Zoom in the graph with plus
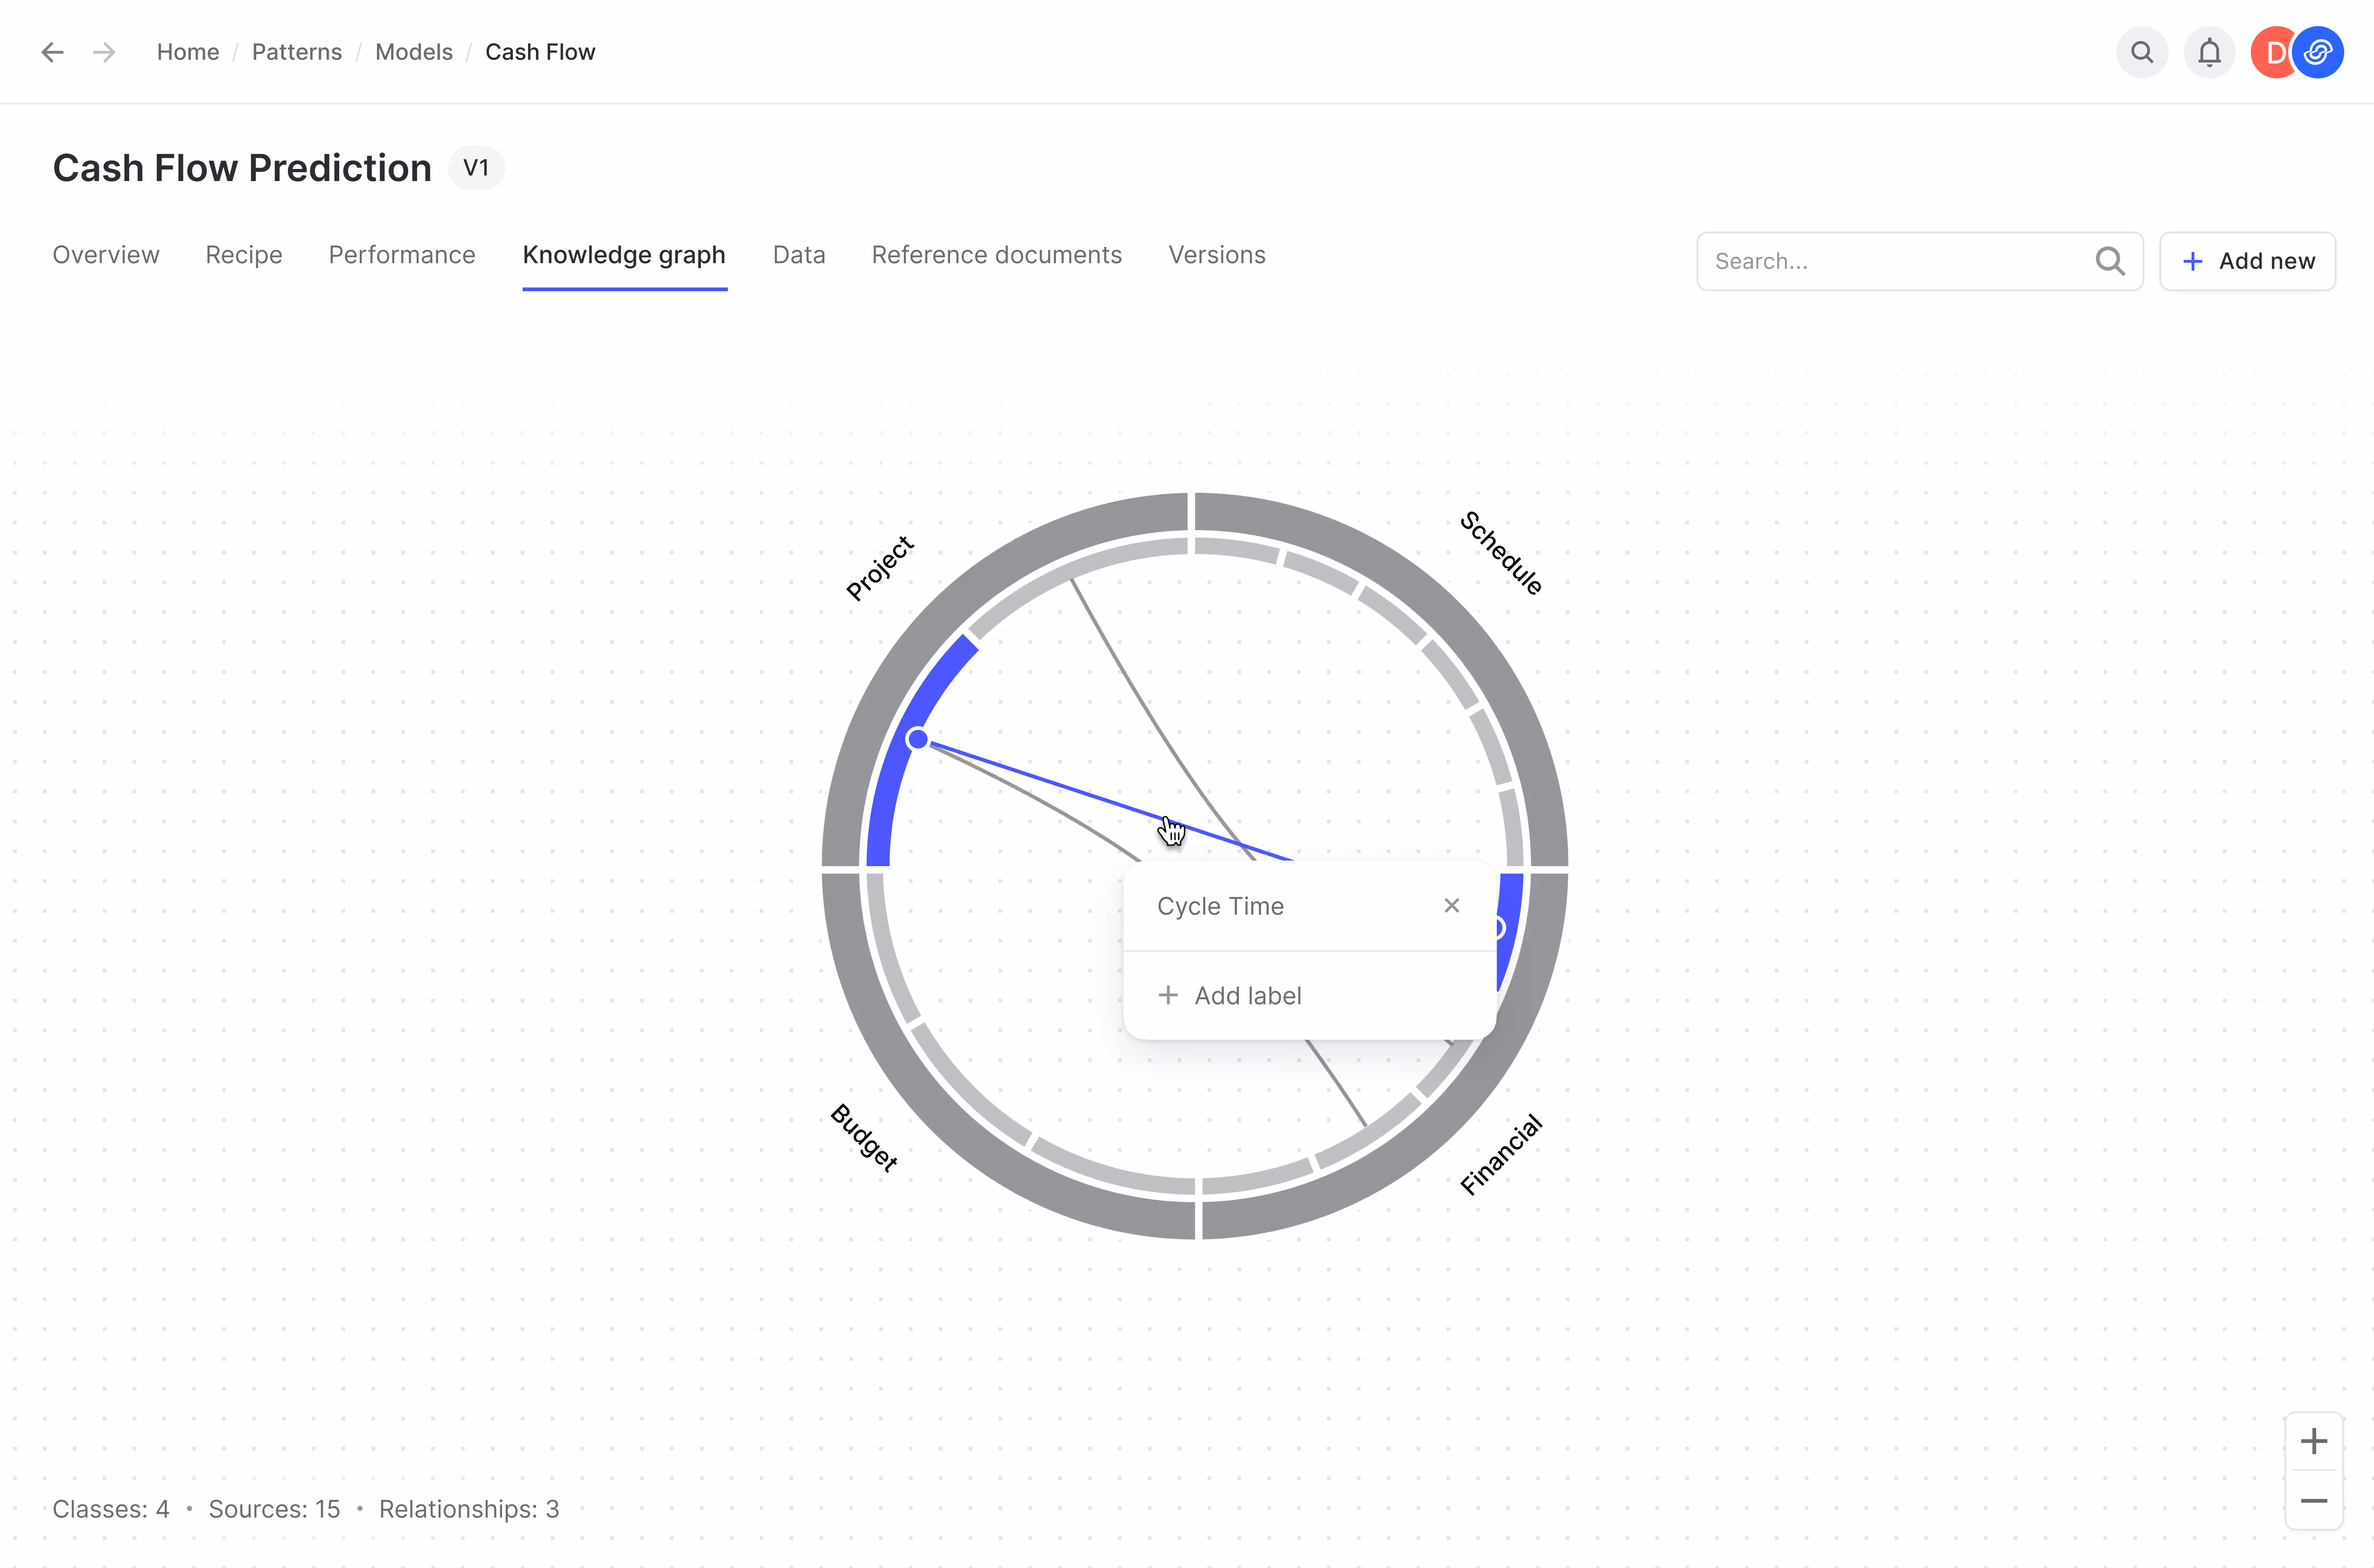The width and height of the screenshot is (2374, 1568). click(2313, 1441)
